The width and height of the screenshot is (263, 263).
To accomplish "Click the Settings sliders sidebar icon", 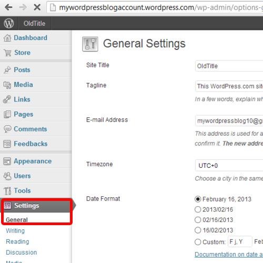I will click(x=8, y=205).
